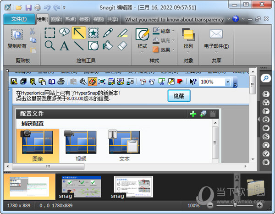Select the Arrow drawing tool
Image resolution: width=275 pixels, height=214 pixels.
79,33
